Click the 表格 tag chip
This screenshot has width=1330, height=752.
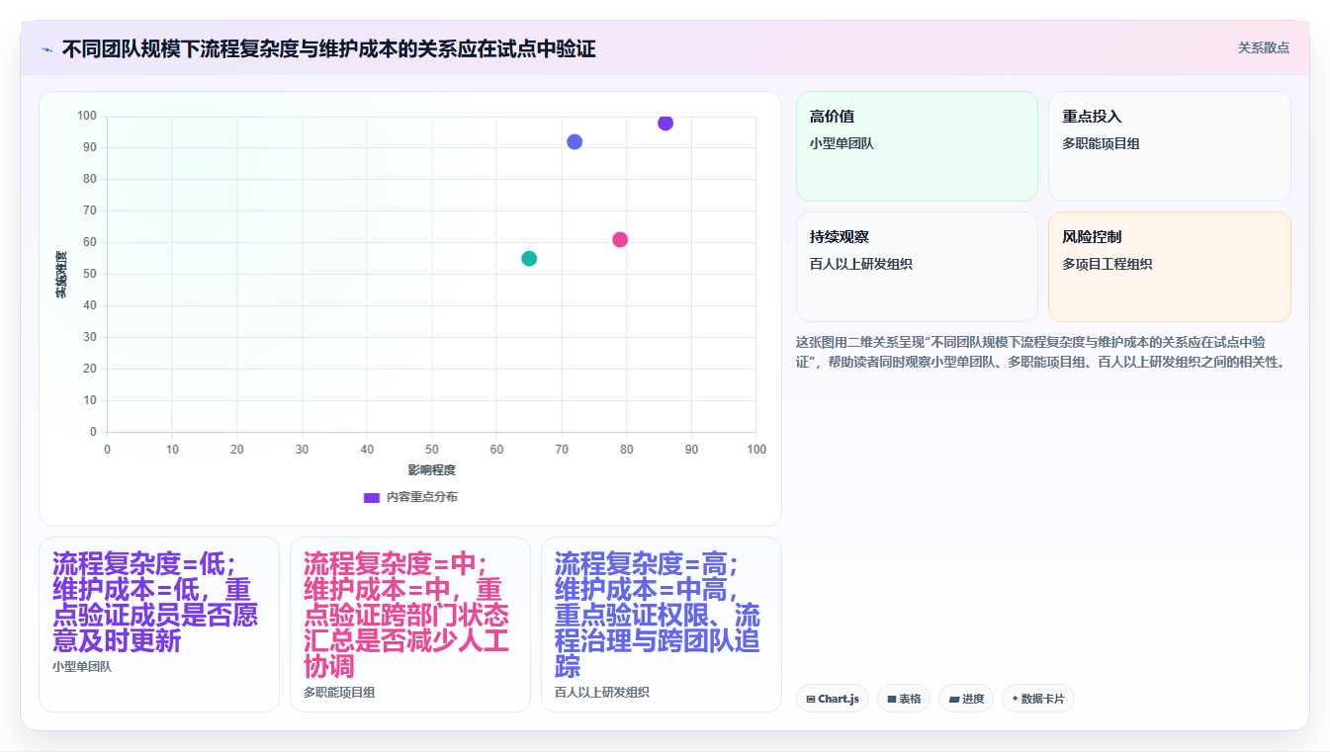point(904,699)
